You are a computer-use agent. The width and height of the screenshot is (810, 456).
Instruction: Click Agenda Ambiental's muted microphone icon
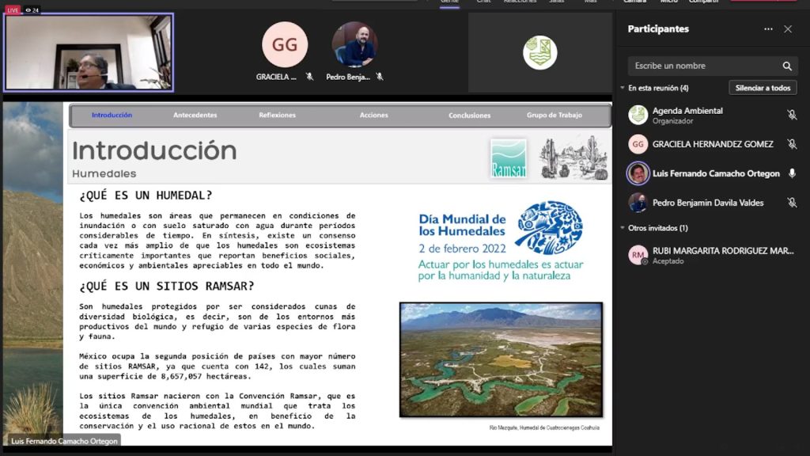(792, 116)
